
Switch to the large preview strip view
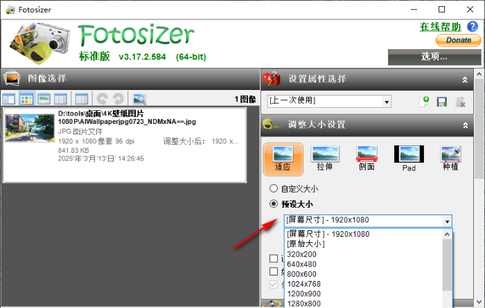[44, 100]
